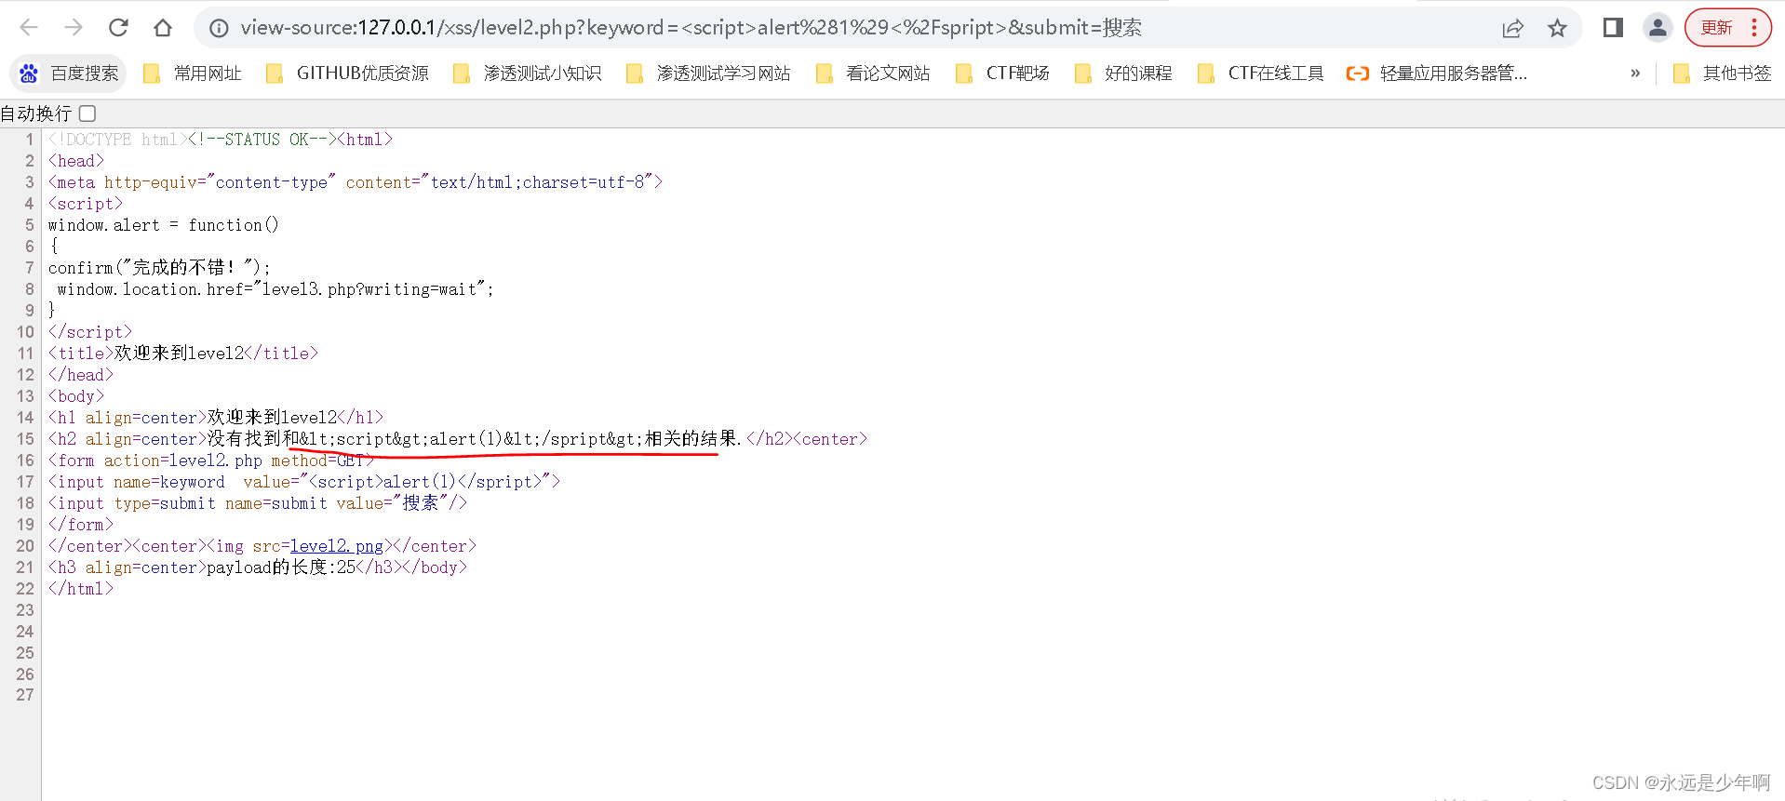
Task: Click the 'confirm("完成的不错！")' line
Action: (x=159, y=268)
